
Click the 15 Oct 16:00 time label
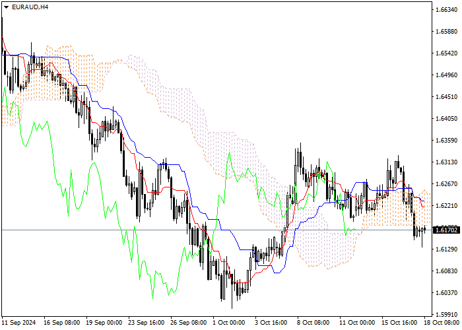pyautogui.click(x=399, y=323)
